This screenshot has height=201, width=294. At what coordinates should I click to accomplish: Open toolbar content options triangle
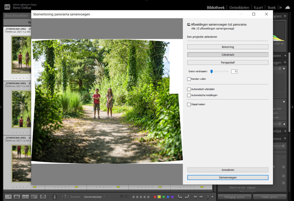(212, 197)
